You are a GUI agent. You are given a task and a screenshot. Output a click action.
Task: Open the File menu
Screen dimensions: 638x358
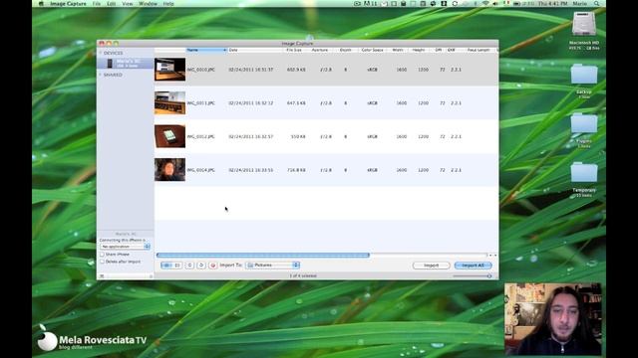(x=96, y=4)
